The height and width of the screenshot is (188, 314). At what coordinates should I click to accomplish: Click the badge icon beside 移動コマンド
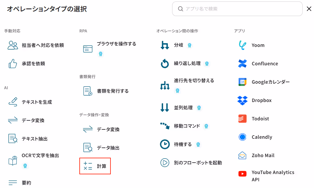pyautogui.click(x=206, y=126)
